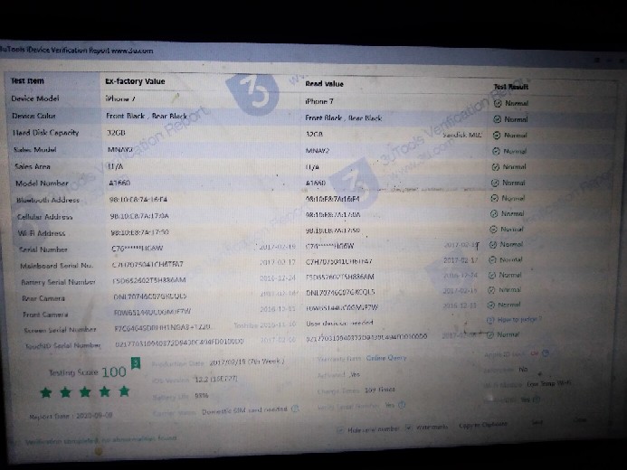Image resolution: width=627 pixels, height=470 pixels.
Task: Click the five-star rating under Testing Score
Action: pos(85,391)
